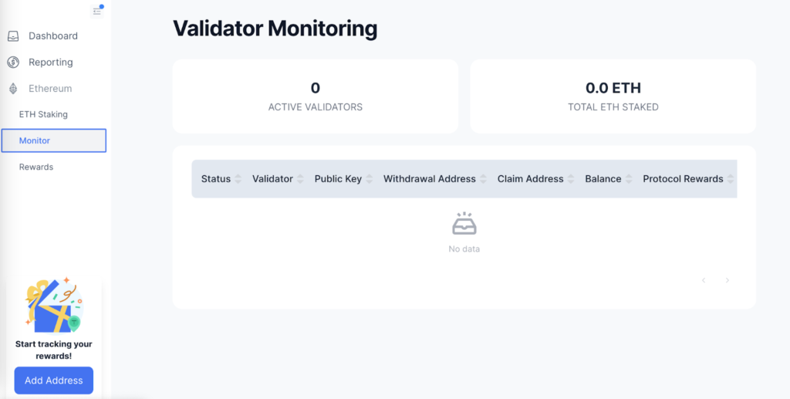Viewport: 790px width, 399px height.
Task: Select the Monitor sidebar item
Action: [x=54, y=140]
